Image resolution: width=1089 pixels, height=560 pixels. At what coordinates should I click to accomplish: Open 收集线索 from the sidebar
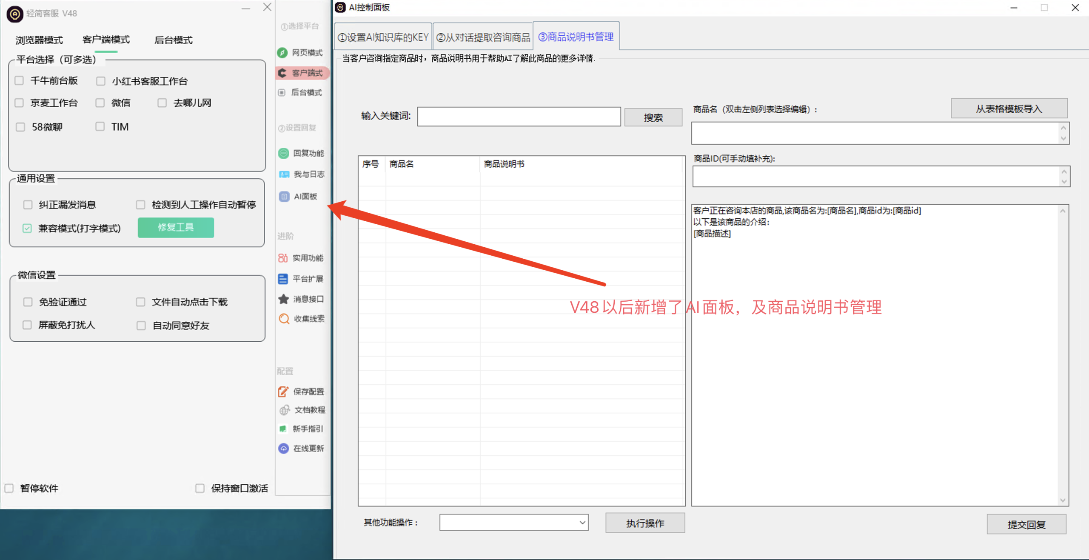coord(307,319)
